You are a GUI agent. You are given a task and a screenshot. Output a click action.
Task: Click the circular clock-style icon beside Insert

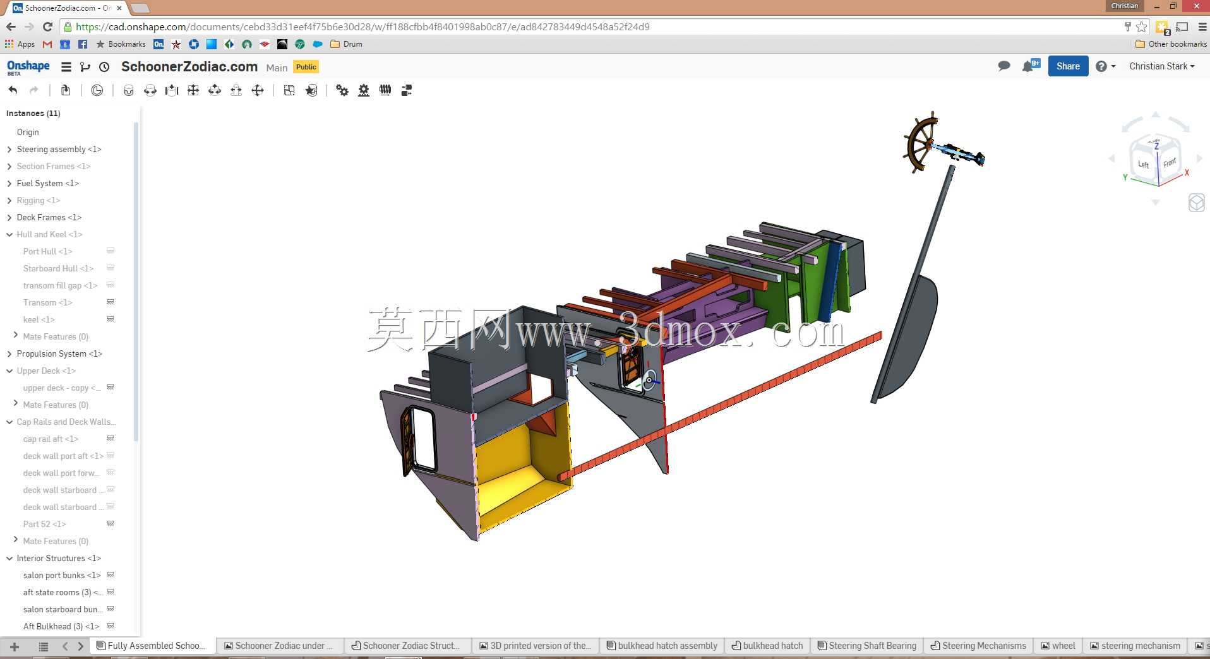pyautogui.click(x=97, y=90)
